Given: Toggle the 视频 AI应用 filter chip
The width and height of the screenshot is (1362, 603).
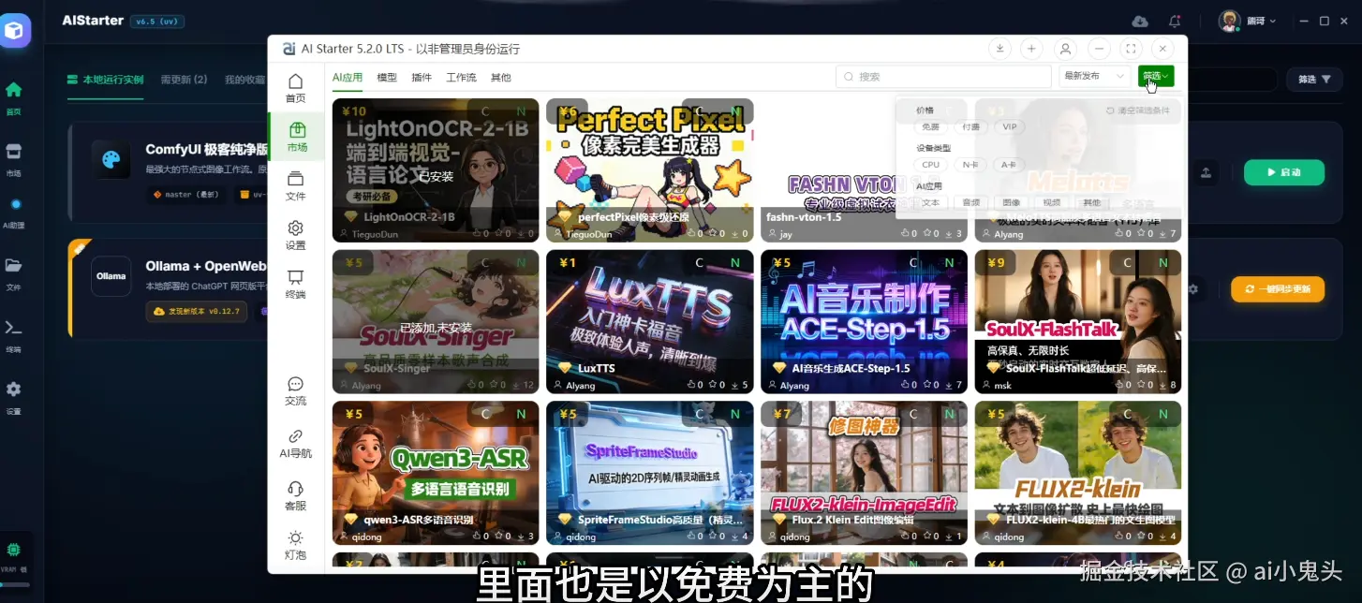Looking at the screenshot, I should coord(1052,202).
